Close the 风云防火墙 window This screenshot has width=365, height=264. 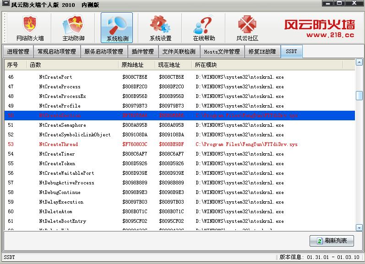pyautogui.click(x=354, y=3)
